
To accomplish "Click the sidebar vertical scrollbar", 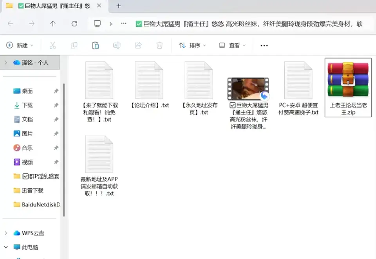I will click(x=64, y=150).
